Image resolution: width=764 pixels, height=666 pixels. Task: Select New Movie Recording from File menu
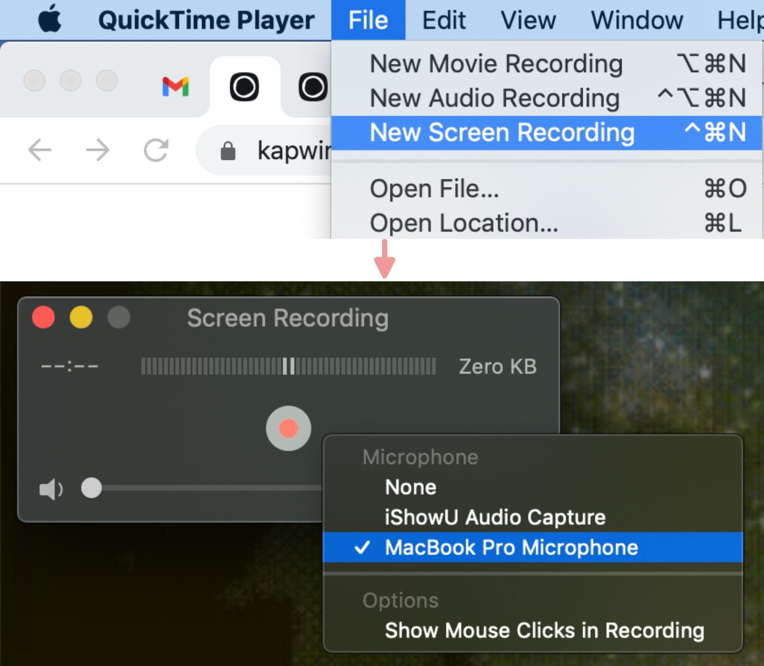click(x=496, y=64)
